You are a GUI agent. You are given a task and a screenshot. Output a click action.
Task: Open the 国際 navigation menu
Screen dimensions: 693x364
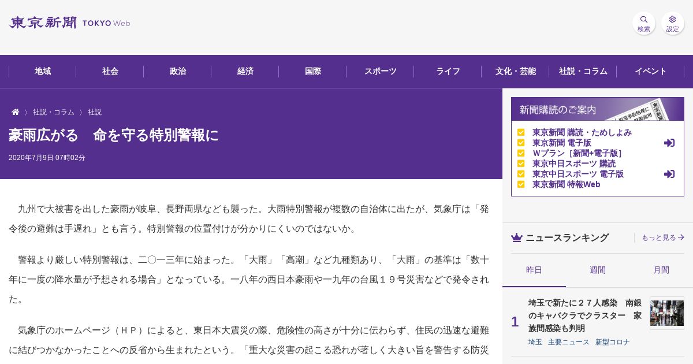coord(313,71)
